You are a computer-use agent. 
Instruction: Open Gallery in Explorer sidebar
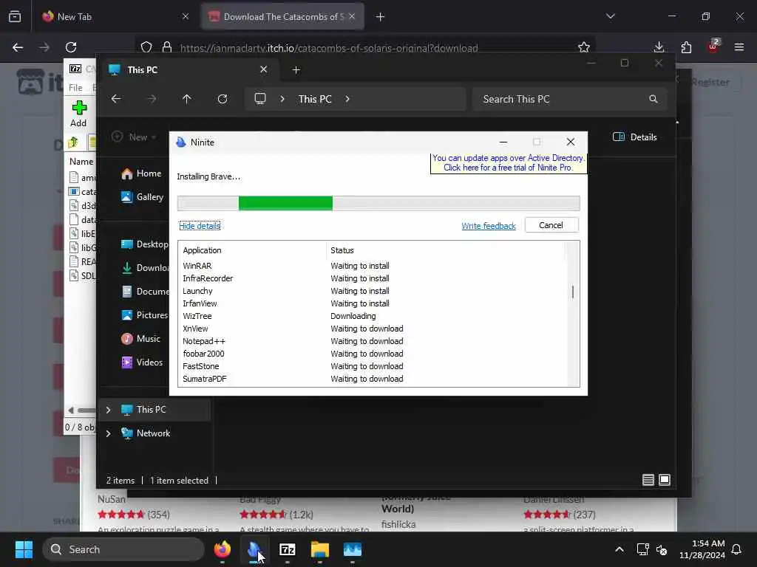pyautogui.click(x=143, y=196)
